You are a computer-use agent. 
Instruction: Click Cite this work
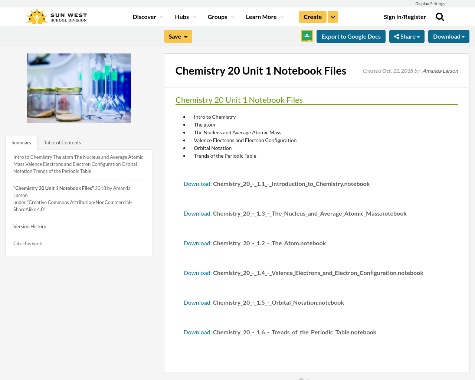(x=28, y=243)
